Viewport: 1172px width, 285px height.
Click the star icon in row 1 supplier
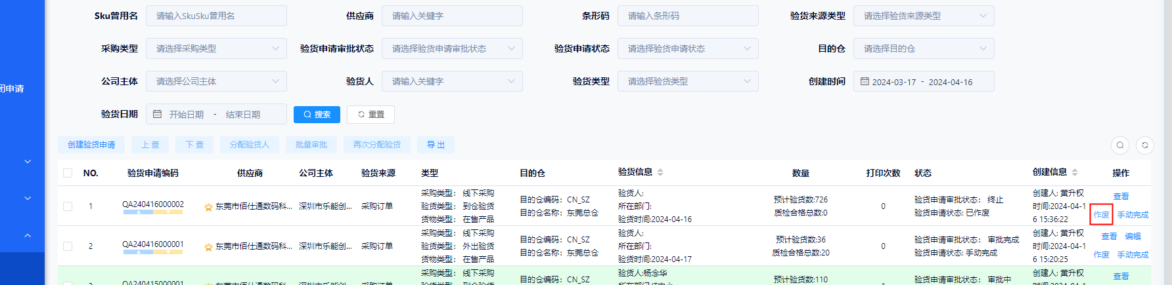pyautogui.click(x=208, y=207)
